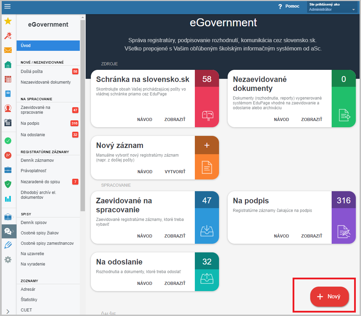Open the gear settings icon
The height and width of the screenshot is (316, 361).
click(8, 260)
